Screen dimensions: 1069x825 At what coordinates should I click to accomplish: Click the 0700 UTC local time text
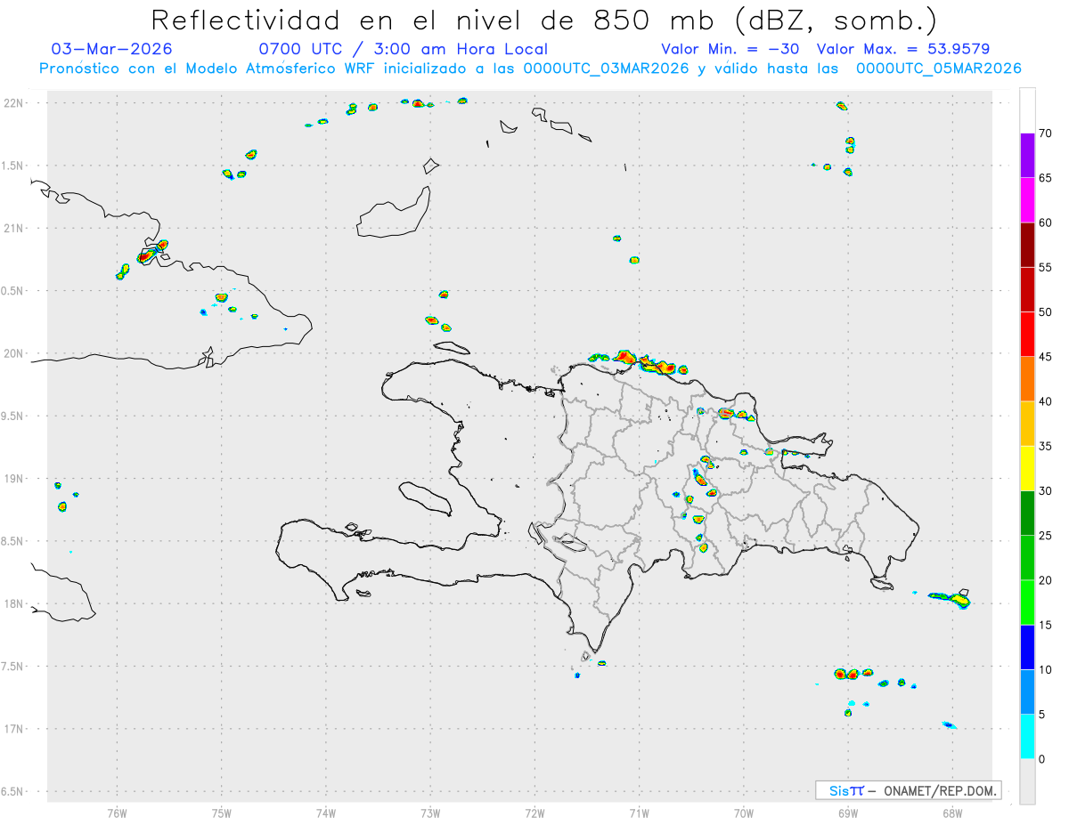(403, 49)
